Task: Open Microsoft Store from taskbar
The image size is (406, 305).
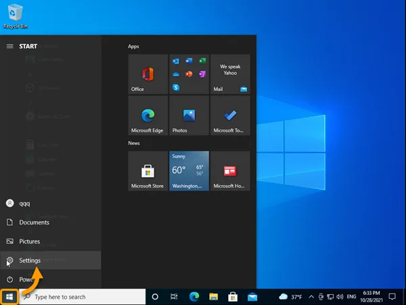Action: coord(233,297)
